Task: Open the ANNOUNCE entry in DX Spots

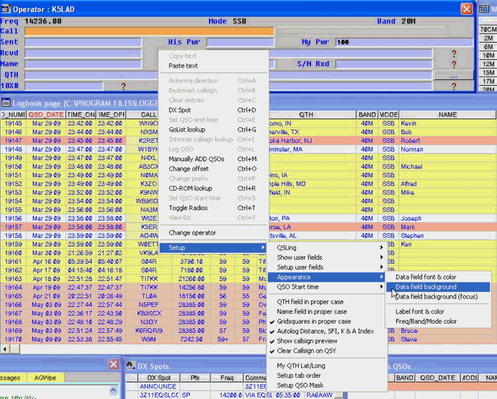Action: (x=158, y=387)
